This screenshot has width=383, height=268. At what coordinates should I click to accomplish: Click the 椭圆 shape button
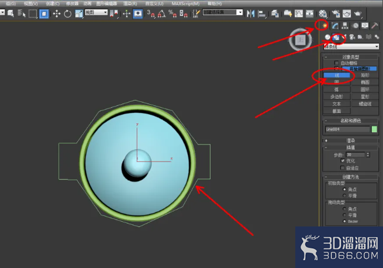tap(365, 82)
